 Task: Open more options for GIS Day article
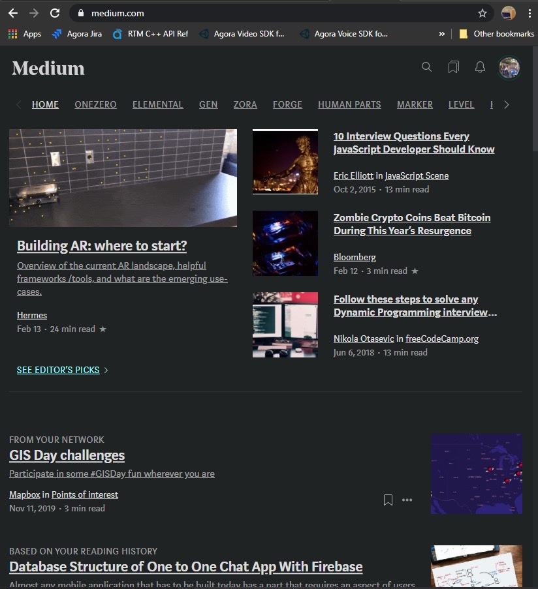click(407, 500)
